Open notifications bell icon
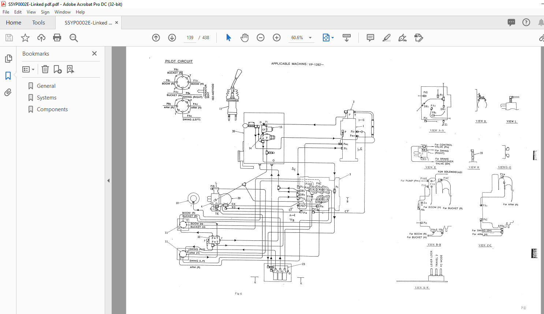This screenshot has width=544, height=314. pyautogui.click(x=541, y=22)
